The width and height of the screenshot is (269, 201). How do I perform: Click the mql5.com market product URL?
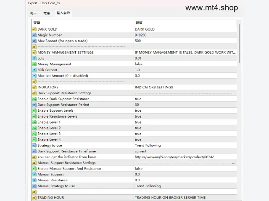pyautogui.click(x=174, y=157)
